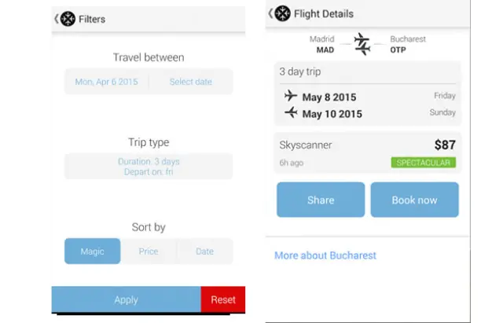Screen dimensions: 503x323
Task: Click the green SPECTACULAR deal badge
Action: pos(423,163)
